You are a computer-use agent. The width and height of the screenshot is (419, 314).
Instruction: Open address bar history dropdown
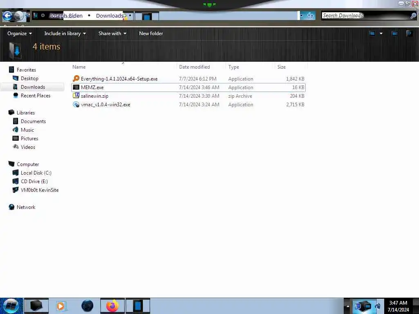[302, 16]
